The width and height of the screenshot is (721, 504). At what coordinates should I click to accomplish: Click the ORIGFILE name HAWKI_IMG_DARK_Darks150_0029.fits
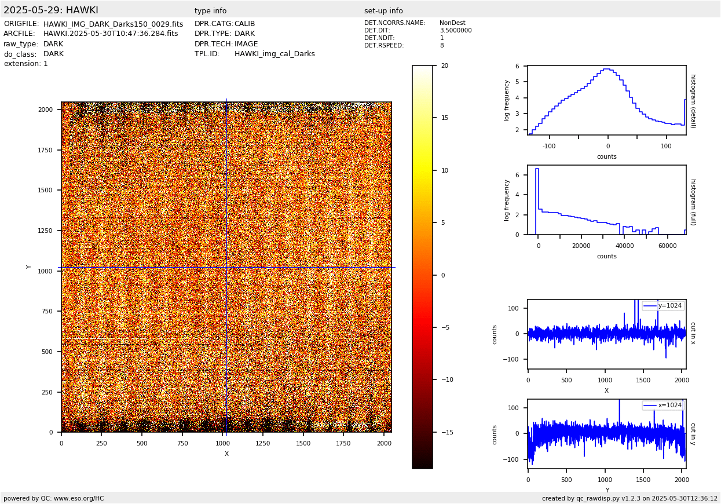click(x=113, y=24)
